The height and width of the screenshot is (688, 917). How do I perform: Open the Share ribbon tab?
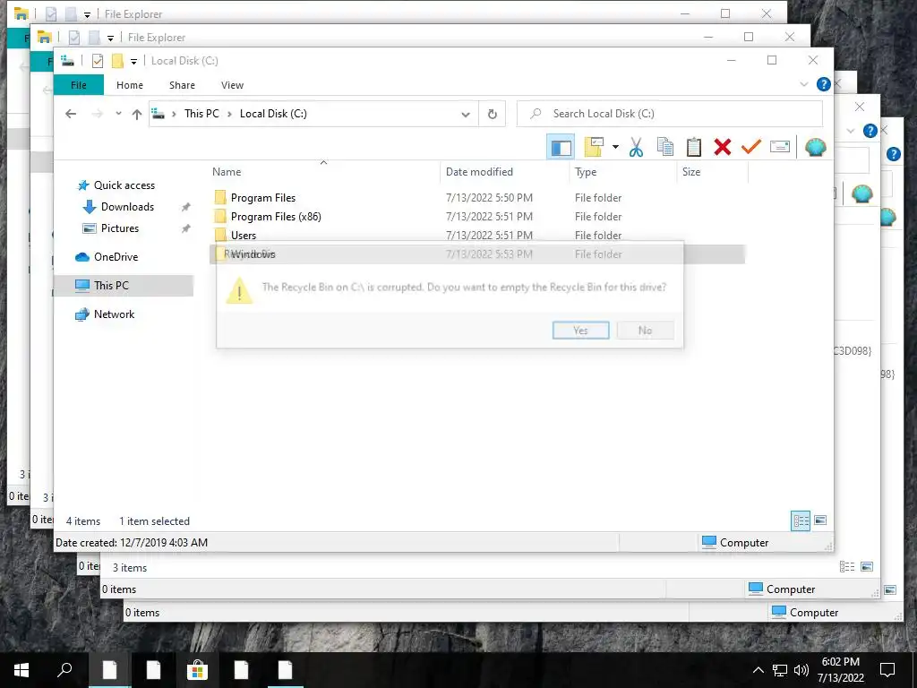click(x=182, y=85)
